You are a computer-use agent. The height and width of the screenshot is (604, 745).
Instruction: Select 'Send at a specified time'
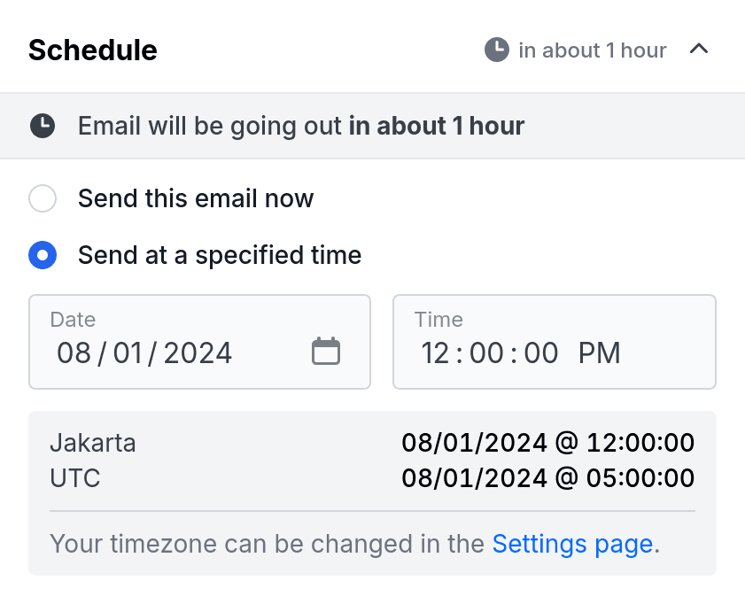pos(43,255)
